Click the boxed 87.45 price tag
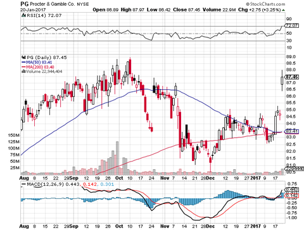 291,77
